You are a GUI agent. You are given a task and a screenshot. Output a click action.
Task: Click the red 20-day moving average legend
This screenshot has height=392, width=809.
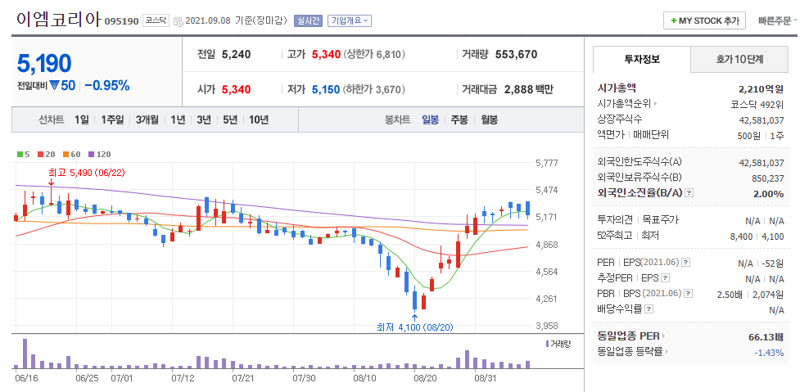coord(46,154)
